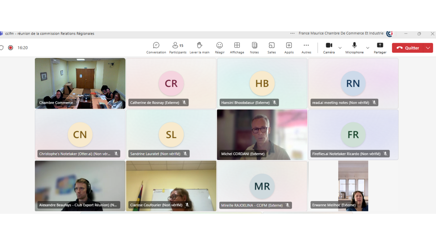Open the Réagir reactions menu
Screen dimensions: 436x245
[219, 48]
